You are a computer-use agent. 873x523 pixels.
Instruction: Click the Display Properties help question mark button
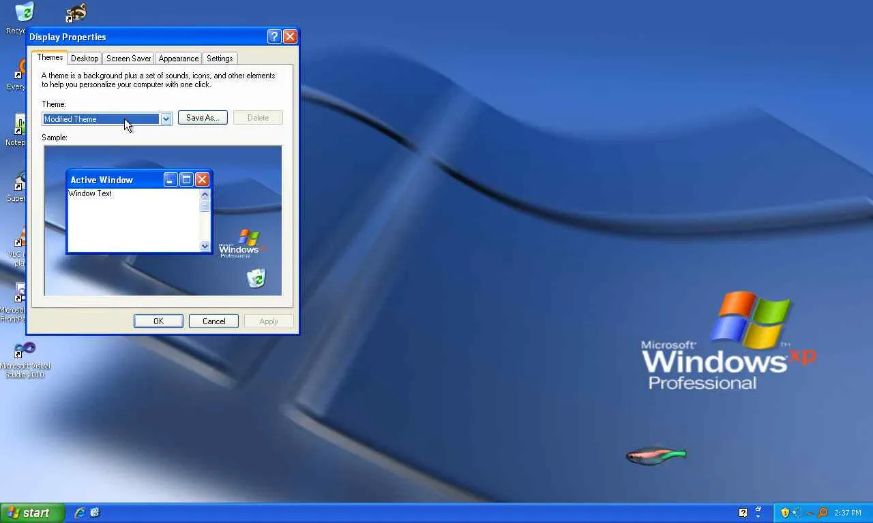pos(274,37)
